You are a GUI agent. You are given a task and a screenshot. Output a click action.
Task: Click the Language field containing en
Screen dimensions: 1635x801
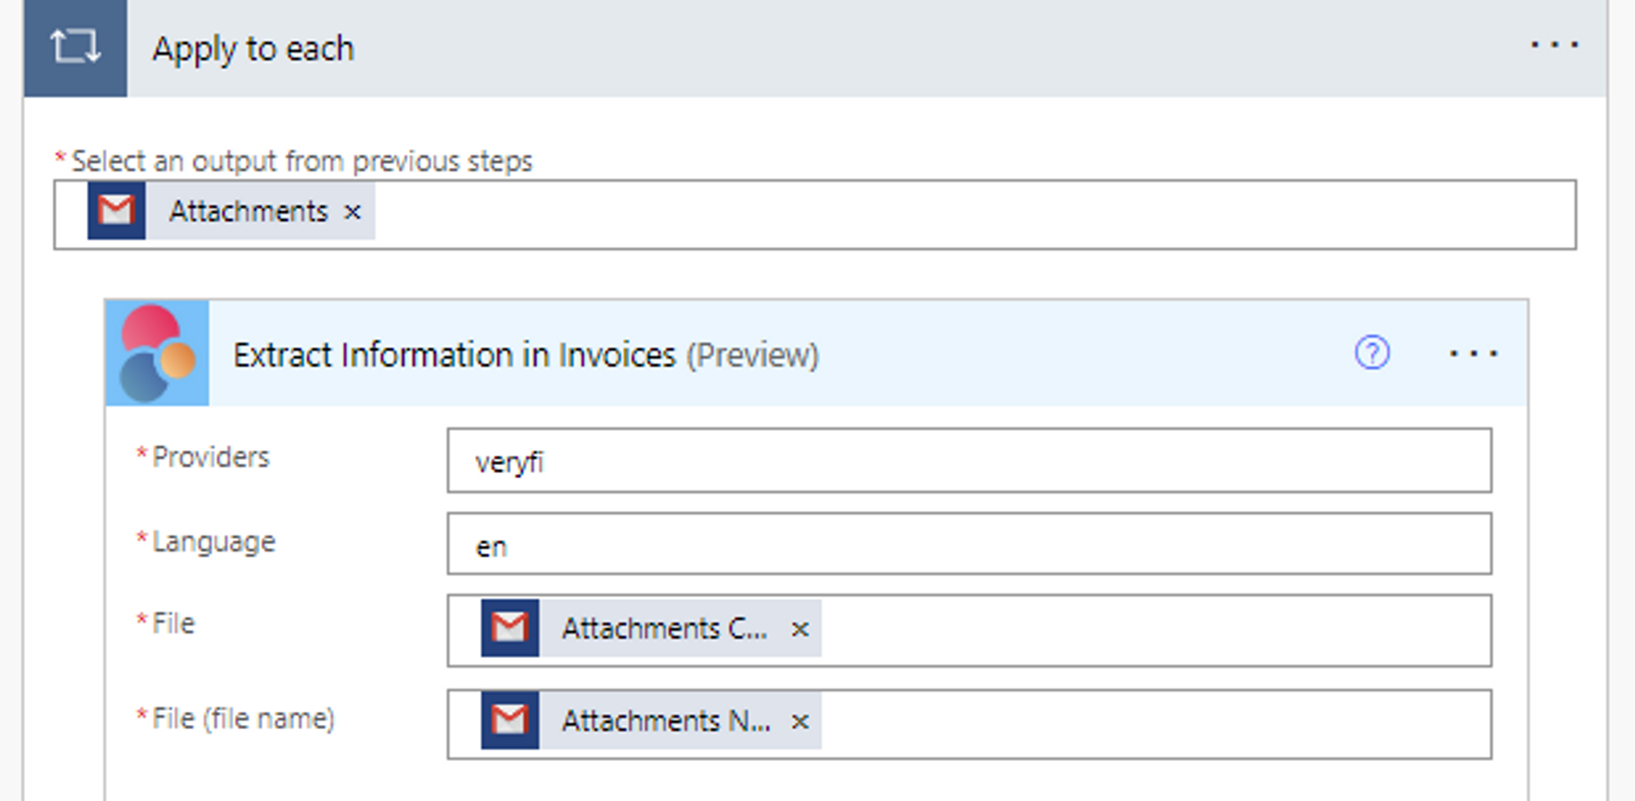pos(969,544)
